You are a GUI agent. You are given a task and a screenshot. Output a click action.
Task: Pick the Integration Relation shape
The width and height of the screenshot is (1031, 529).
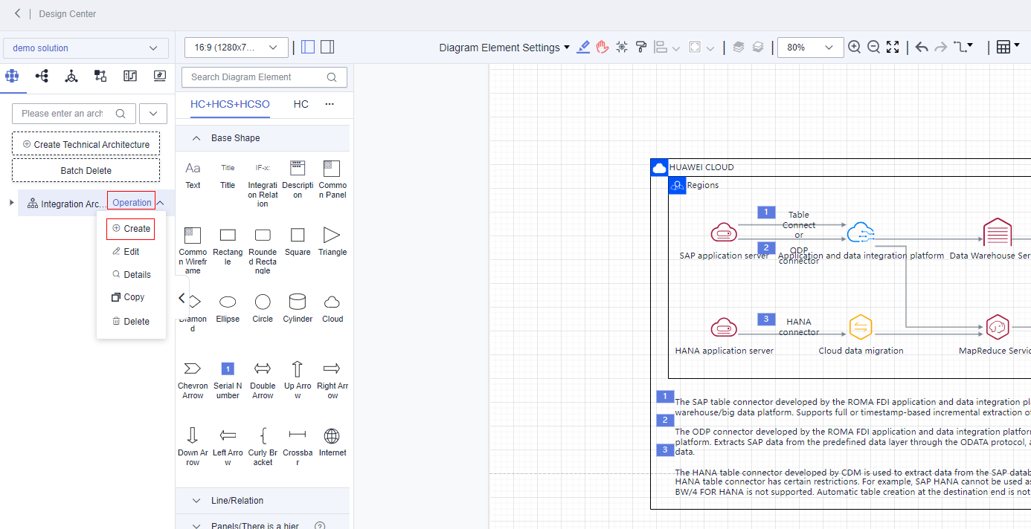pos(263,184)
